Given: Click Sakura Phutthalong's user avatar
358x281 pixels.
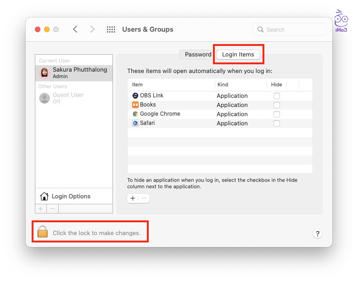Looking at the screenshot, I should tap(45, 73).
